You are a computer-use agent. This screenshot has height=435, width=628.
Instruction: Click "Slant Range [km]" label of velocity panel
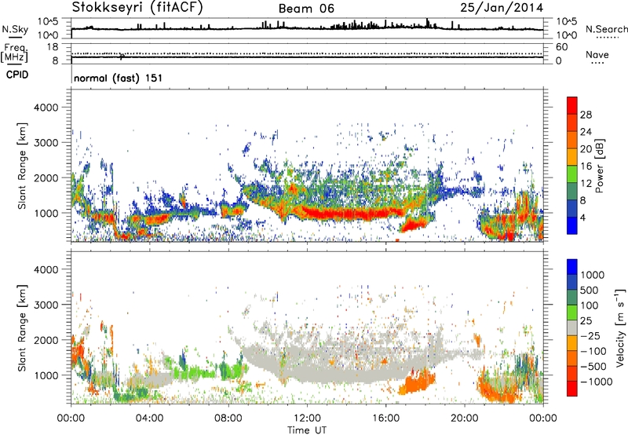coord(22,328)
